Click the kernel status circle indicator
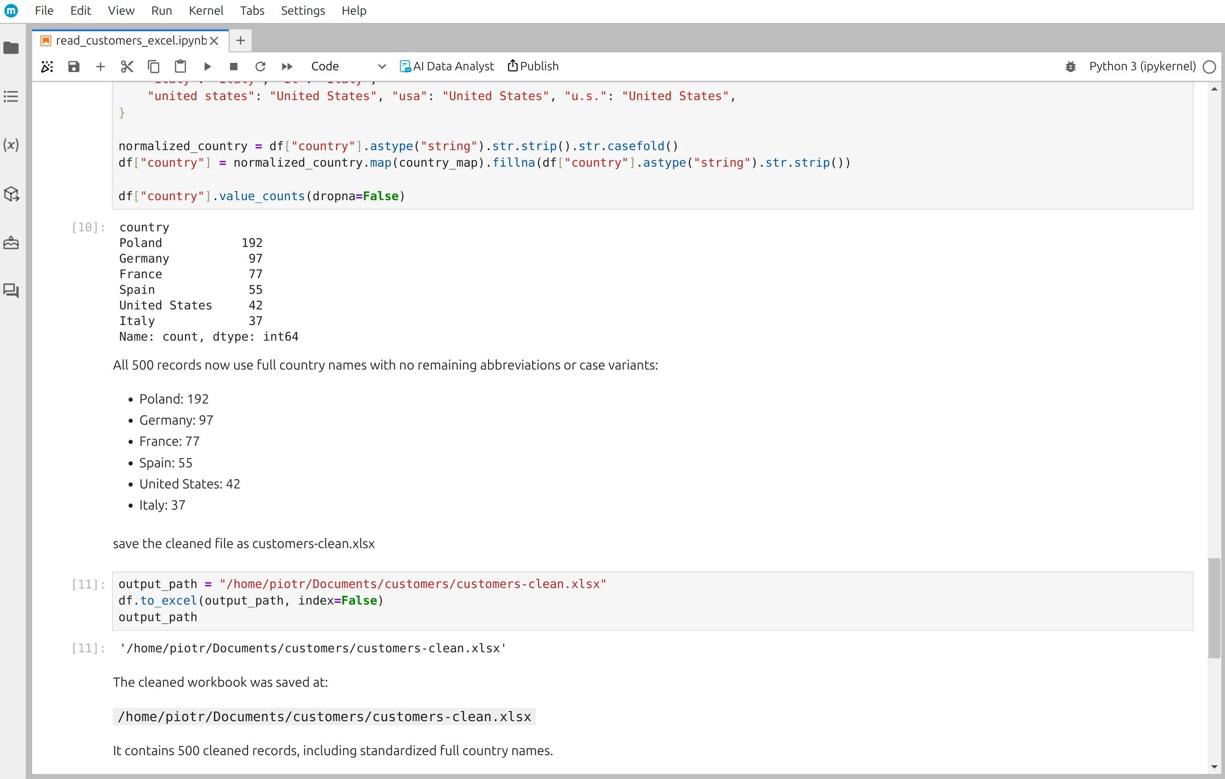The image size is (1225, 779). [1209, 67]
